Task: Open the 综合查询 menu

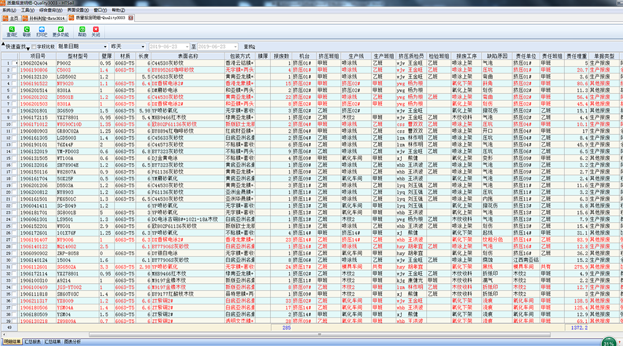Action: coord(50,11)
